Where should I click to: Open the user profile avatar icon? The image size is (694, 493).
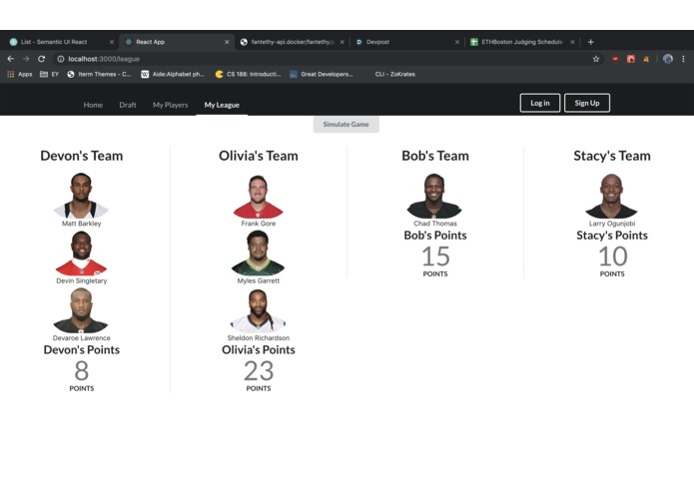tap(668, 59)
